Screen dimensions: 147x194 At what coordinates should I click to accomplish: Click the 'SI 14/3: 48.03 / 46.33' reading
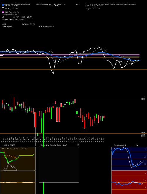[23, 17]
